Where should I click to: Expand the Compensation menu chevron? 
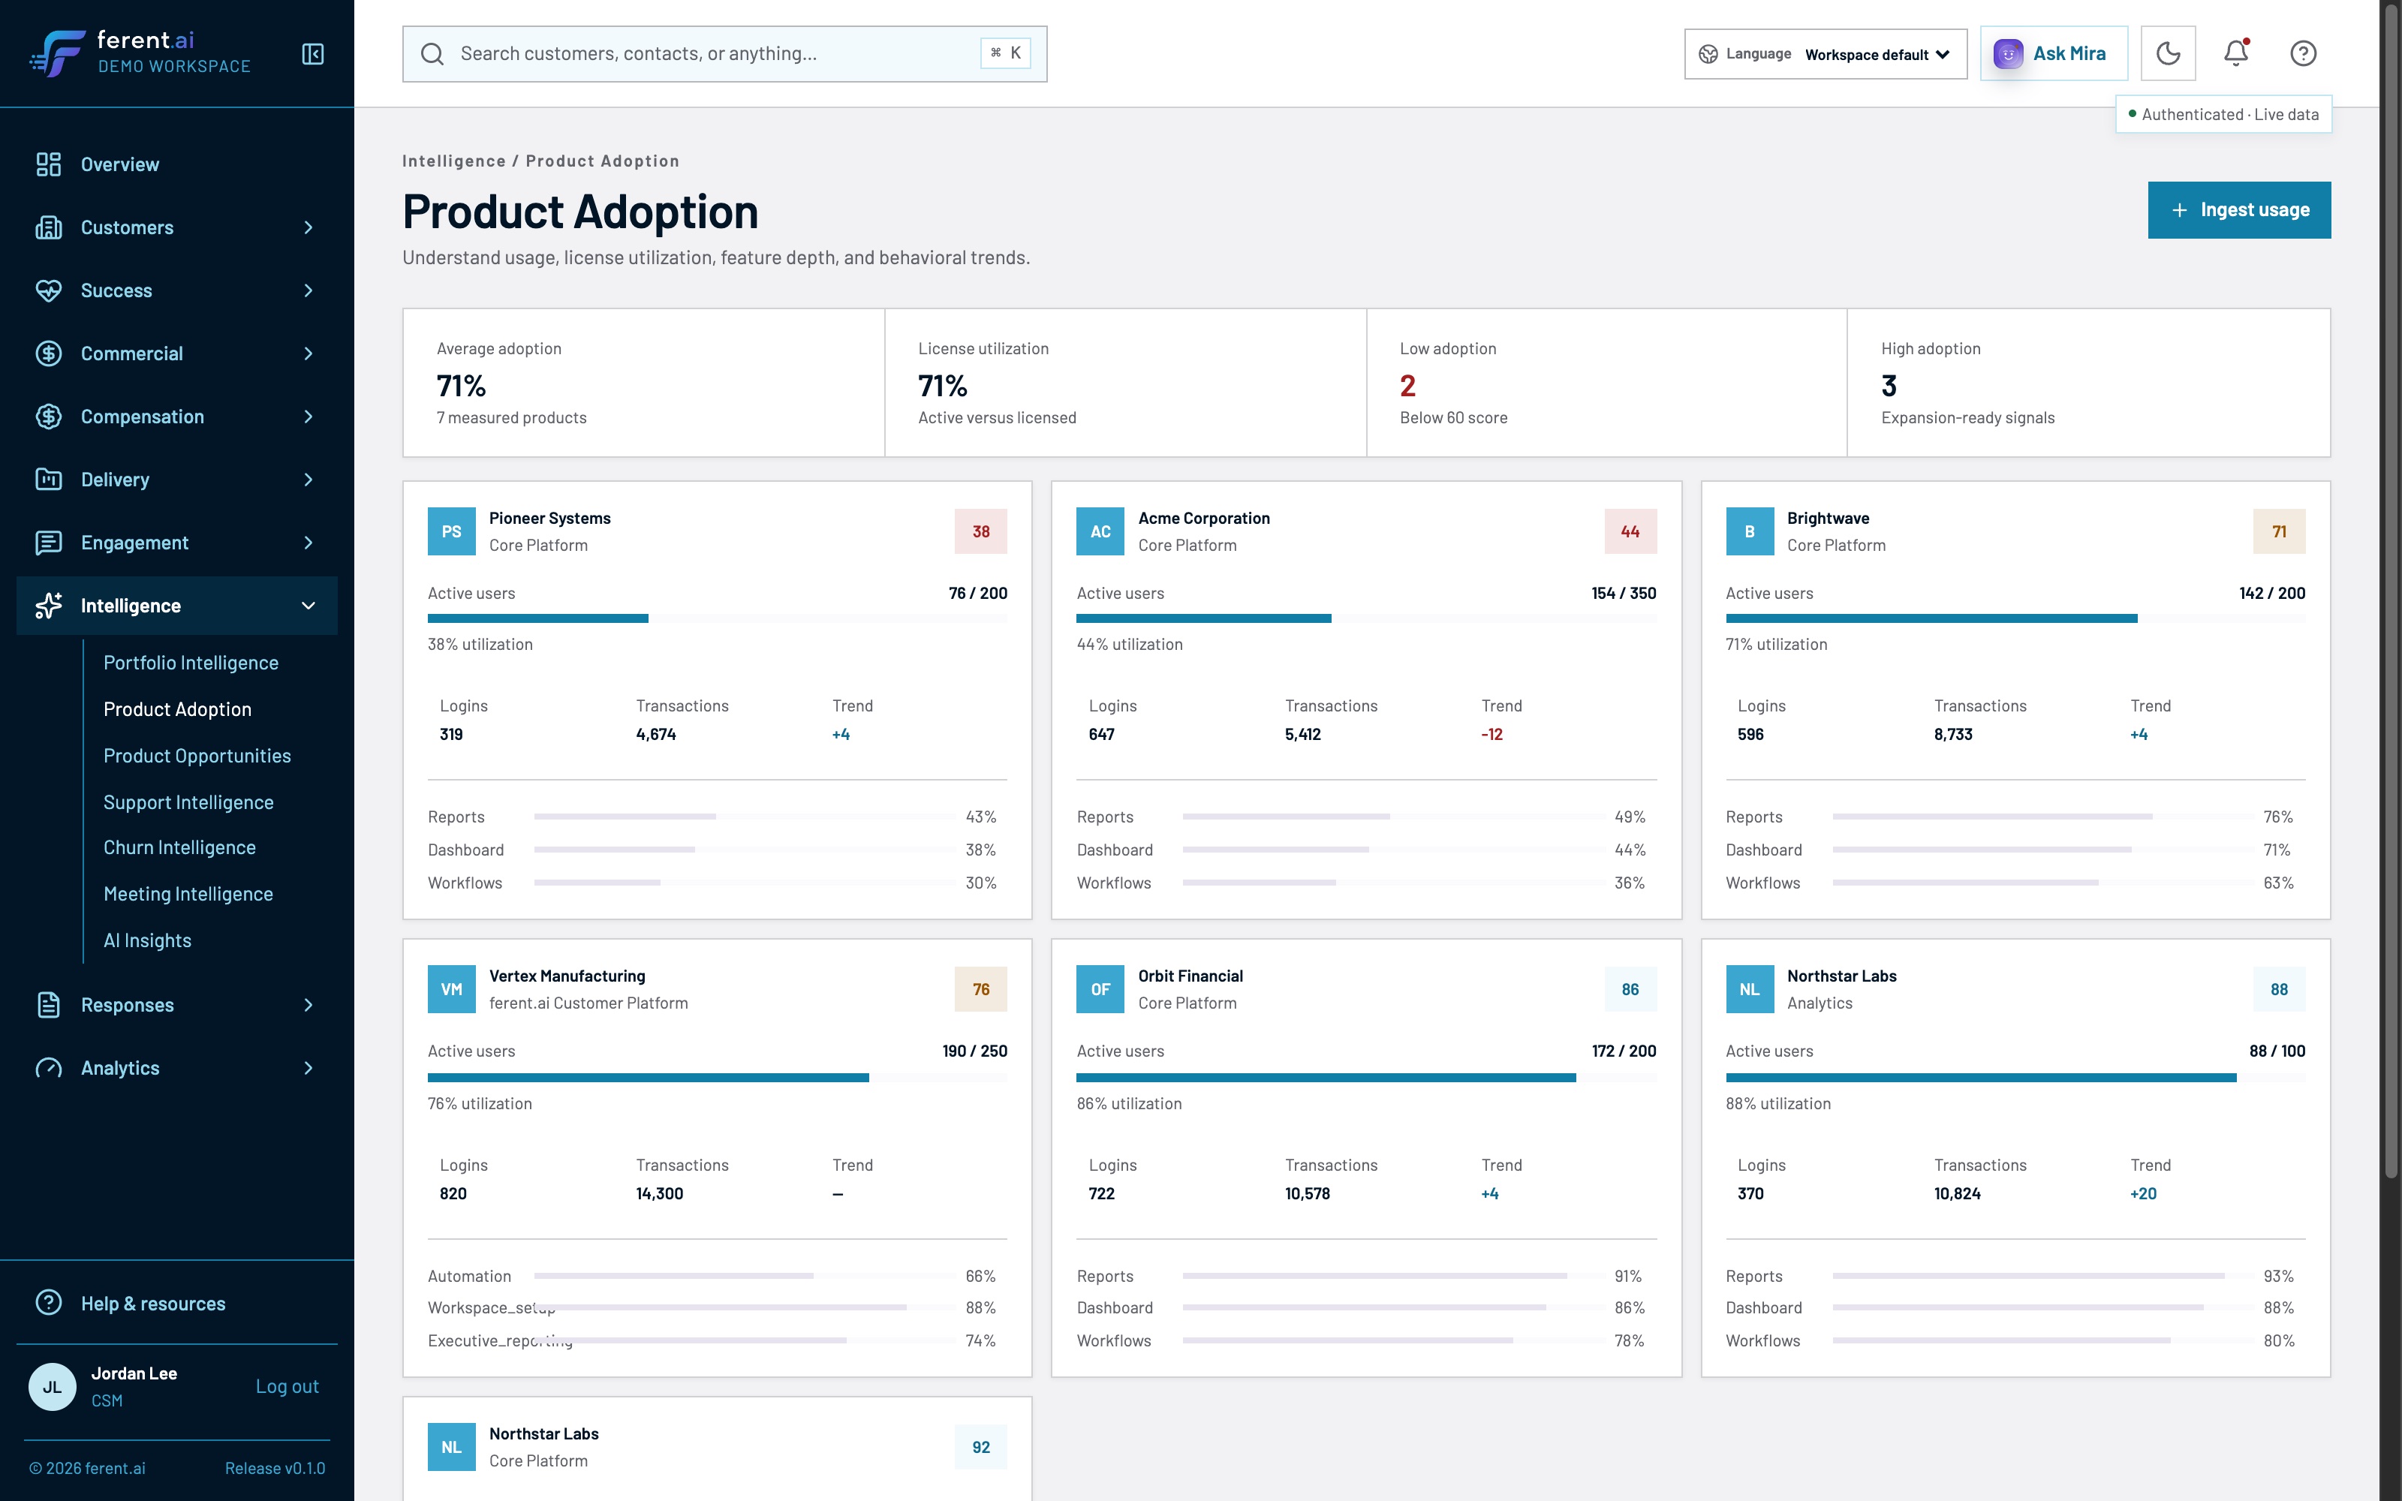[309, 417]
